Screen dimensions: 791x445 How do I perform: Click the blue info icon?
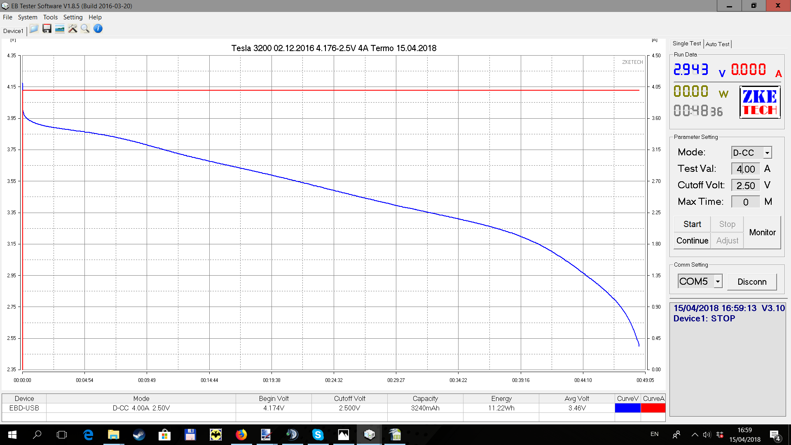(98, 29)
